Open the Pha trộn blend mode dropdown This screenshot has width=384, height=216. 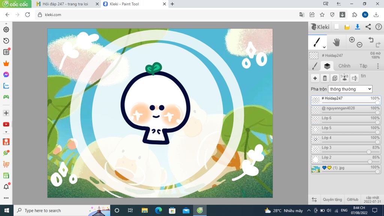click(350, 89)
